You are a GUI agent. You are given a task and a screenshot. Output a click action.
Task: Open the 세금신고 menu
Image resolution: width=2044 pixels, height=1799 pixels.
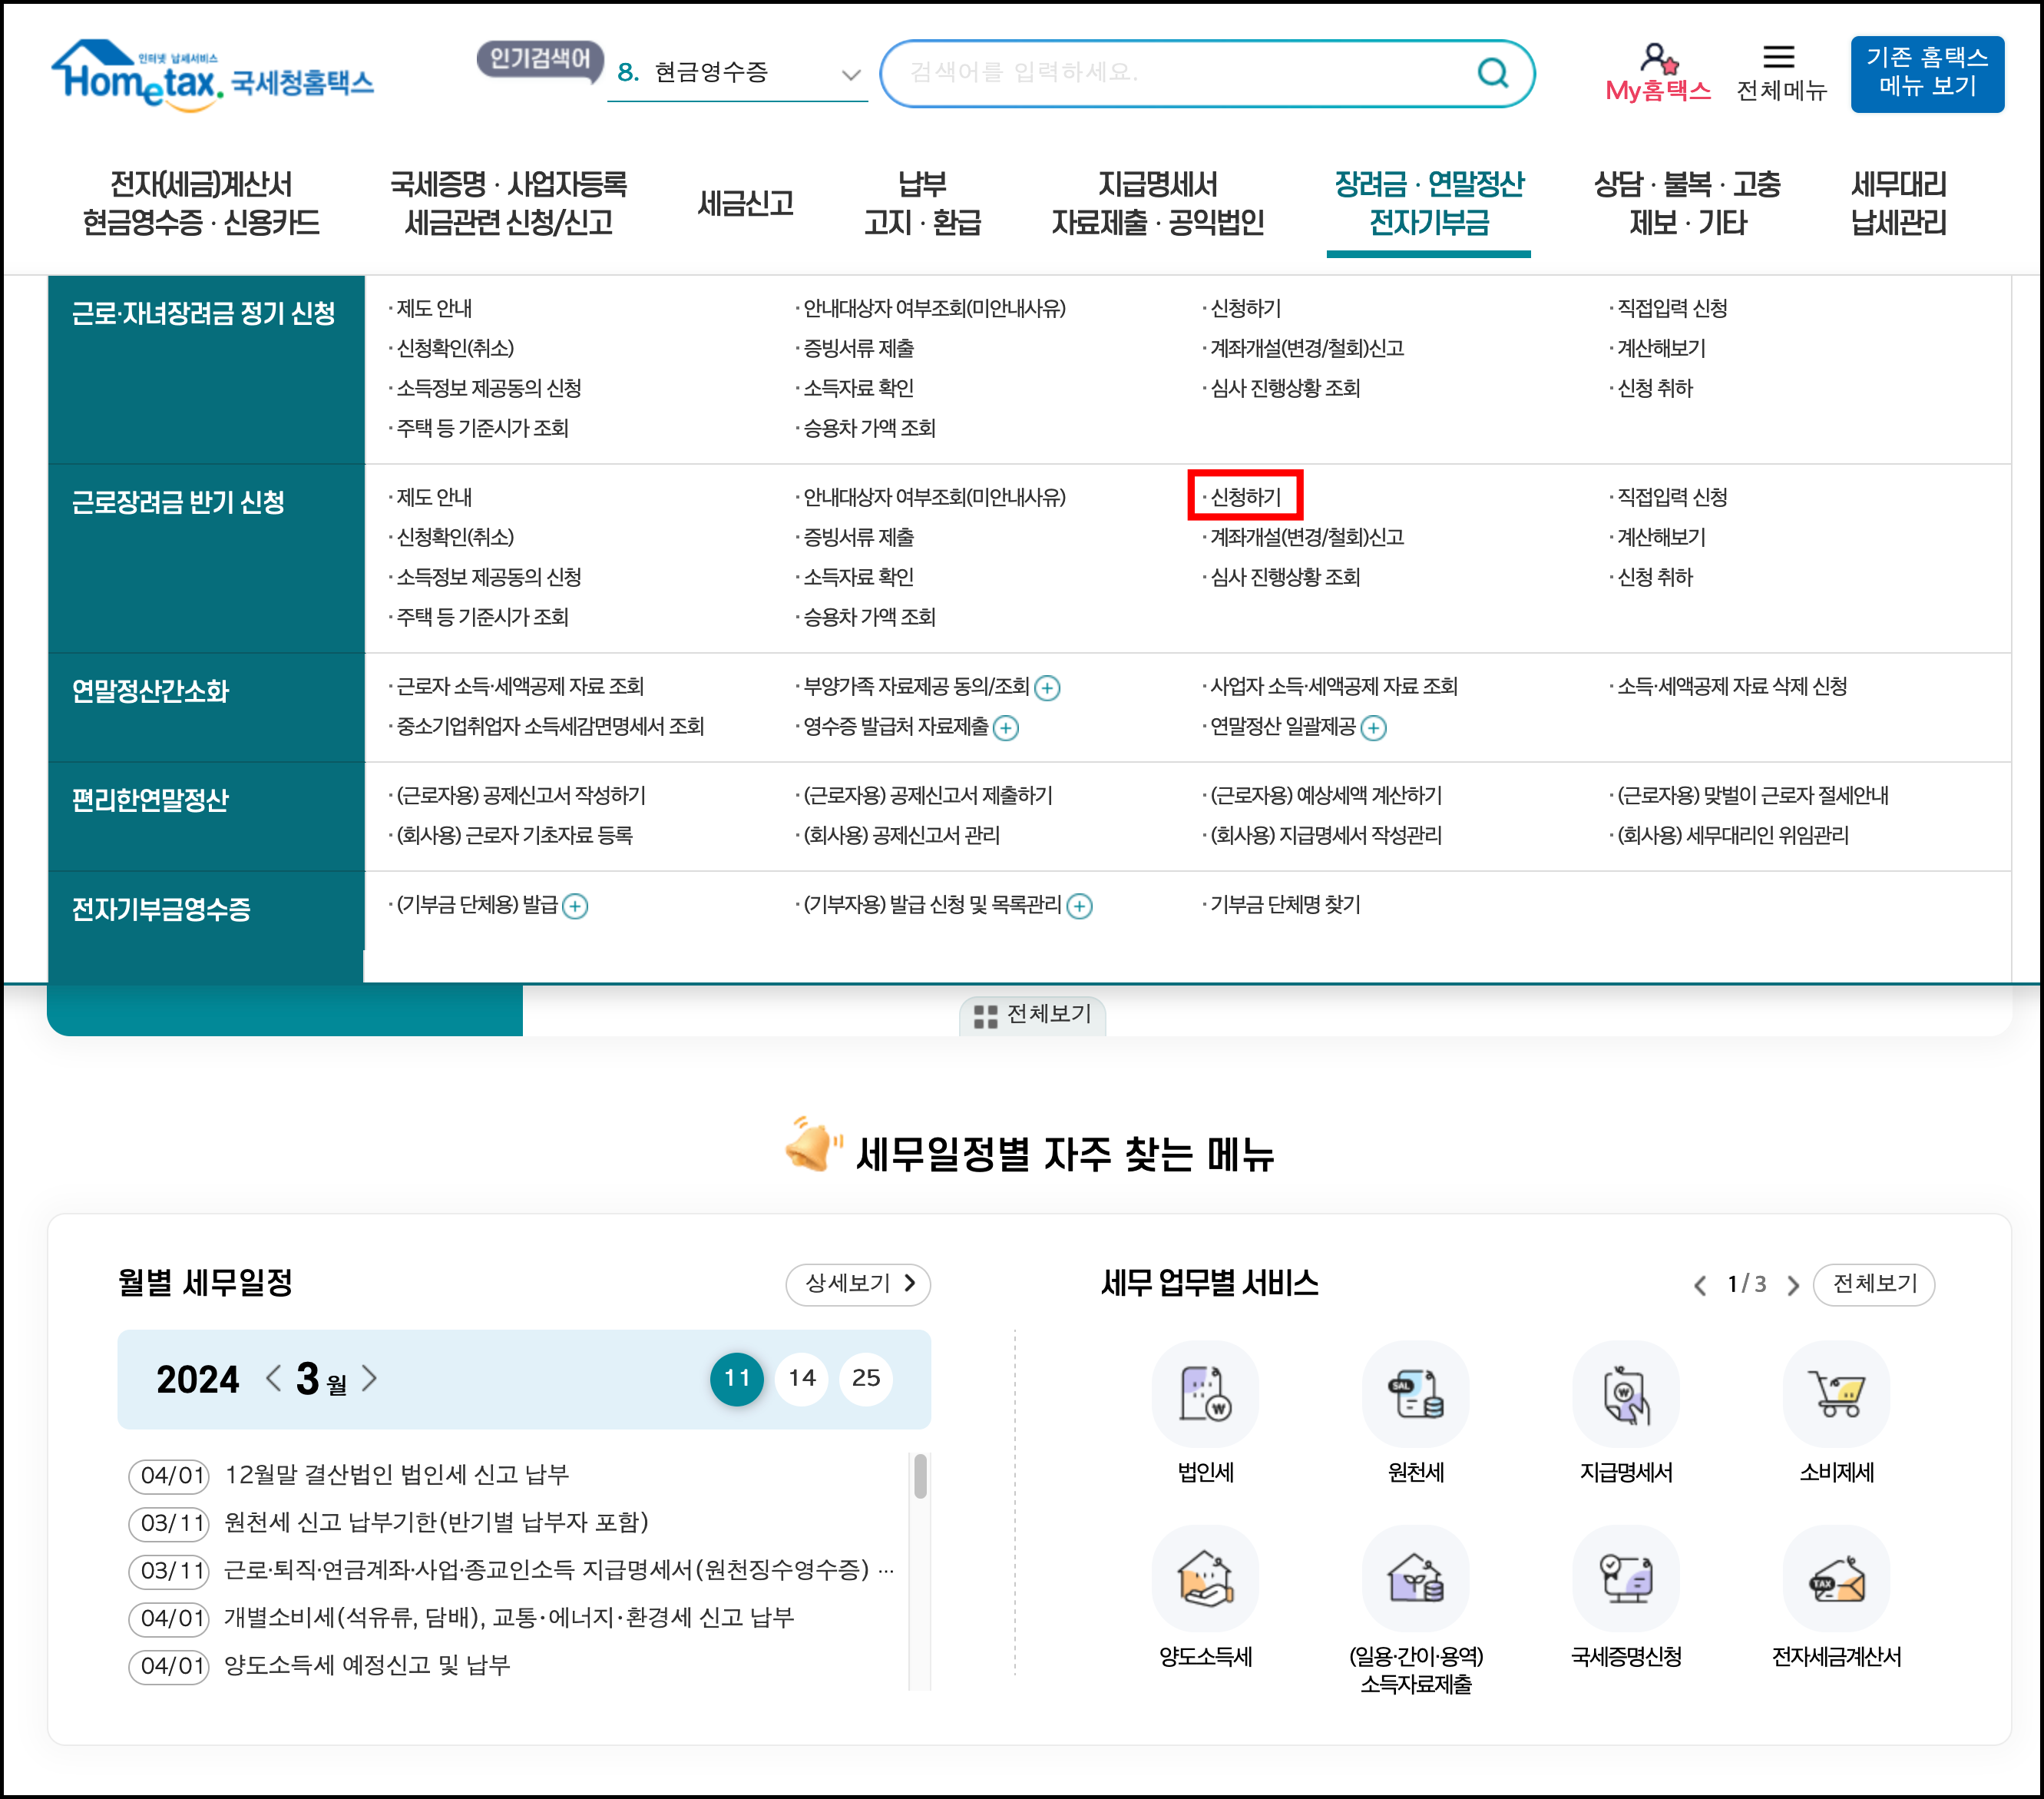click(745, 203)
